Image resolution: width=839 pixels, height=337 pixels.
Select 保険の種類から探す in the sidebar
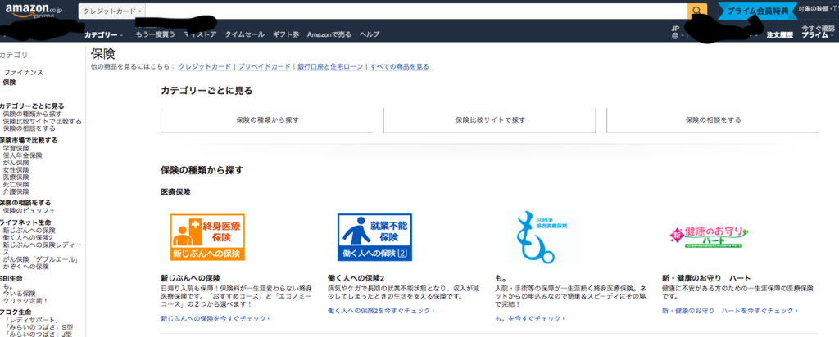click(x=32, y=115)
